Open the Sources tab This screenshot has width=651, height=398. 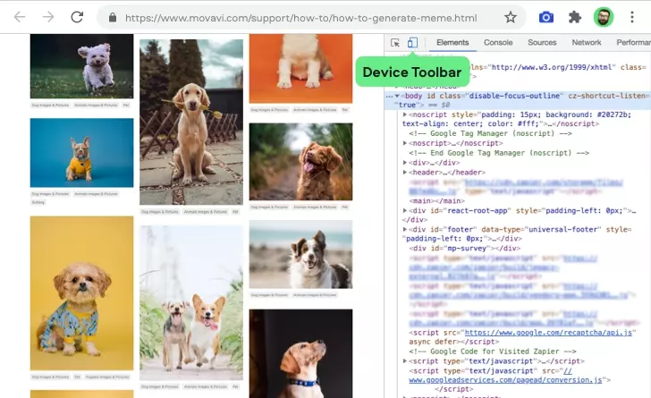coord(542,42)
